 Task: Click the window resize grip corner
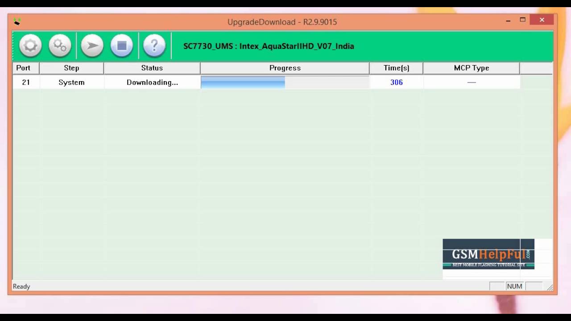coord(550,287)
